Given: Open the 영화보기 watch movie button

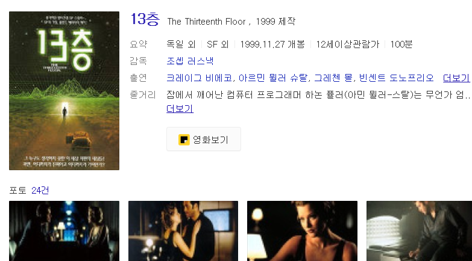Looking at the screenshot, I should pos(204,139).
